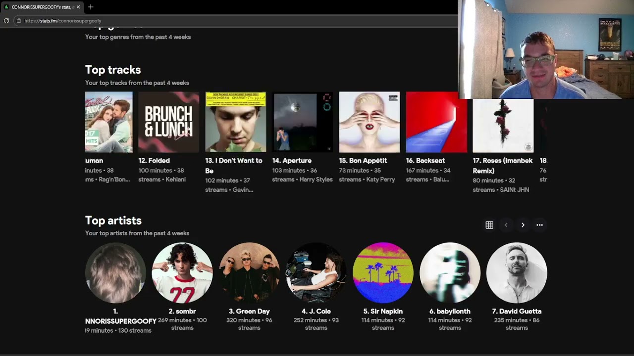Click the stats.fm address bar URL

tap(63, 21)
